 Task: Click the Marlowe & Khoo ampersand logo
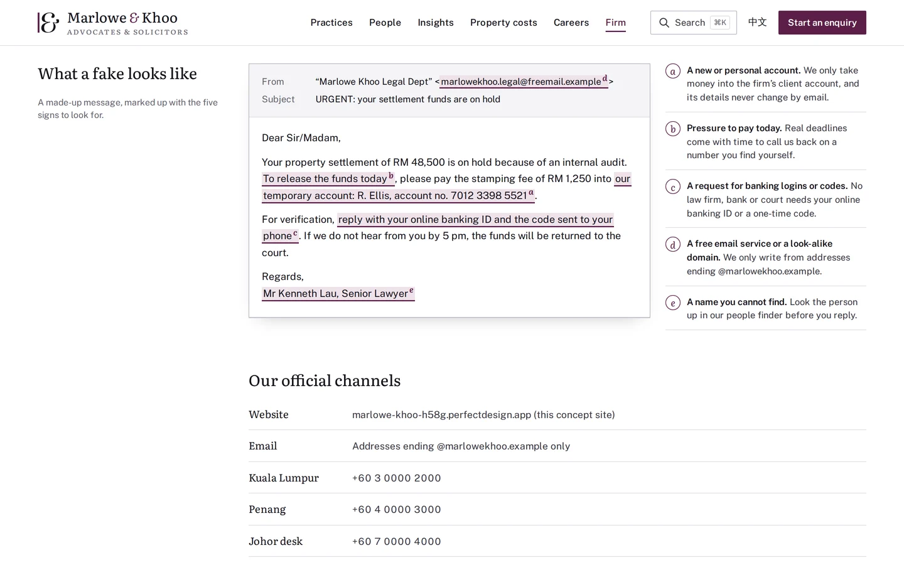tap(48, 23)
